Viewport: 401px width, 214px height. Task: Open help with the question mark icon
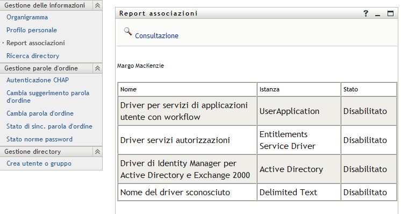(366, 13)
